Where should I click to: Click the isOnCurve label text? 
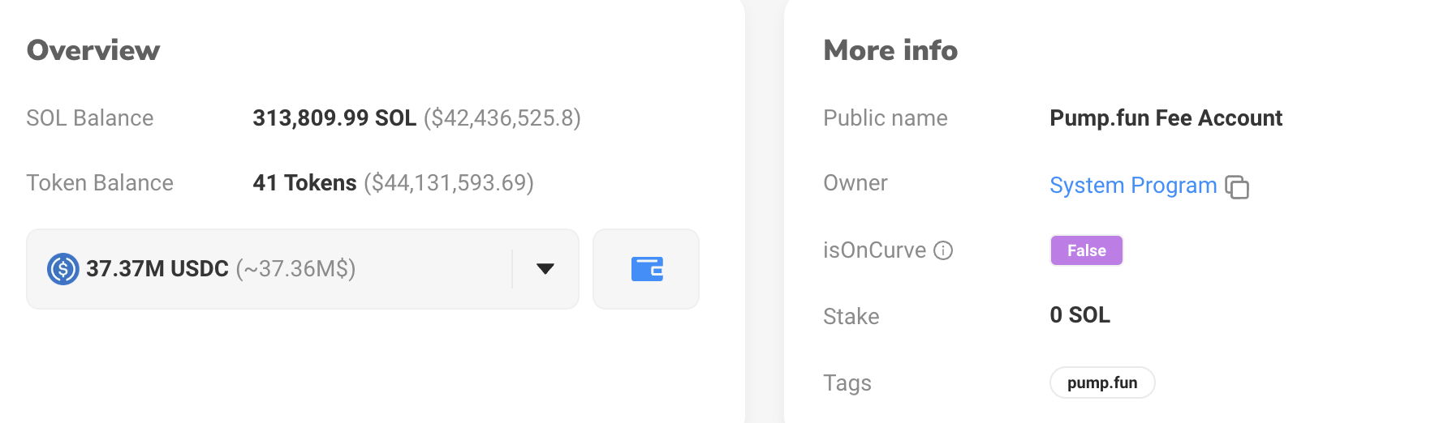coord(874,250)
